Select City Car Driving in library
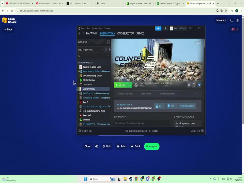This screenshot has width=244, height=183. point(94,80)
